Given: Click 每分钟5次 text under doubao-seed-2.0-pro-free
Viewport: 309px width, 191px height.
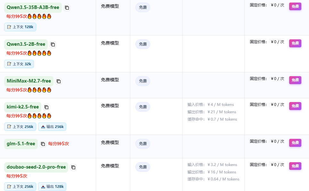Looking at the screenshot, I should pyautogui.click(x=17, y=176).
